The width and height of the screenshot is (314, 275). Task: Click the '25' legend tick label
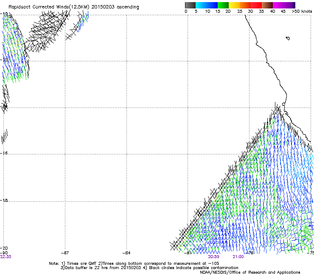(x=240, y=11)
